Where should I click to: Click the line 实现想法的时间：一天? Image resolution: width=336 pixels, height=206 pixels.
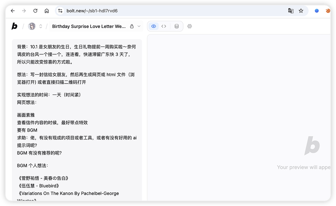49,95
